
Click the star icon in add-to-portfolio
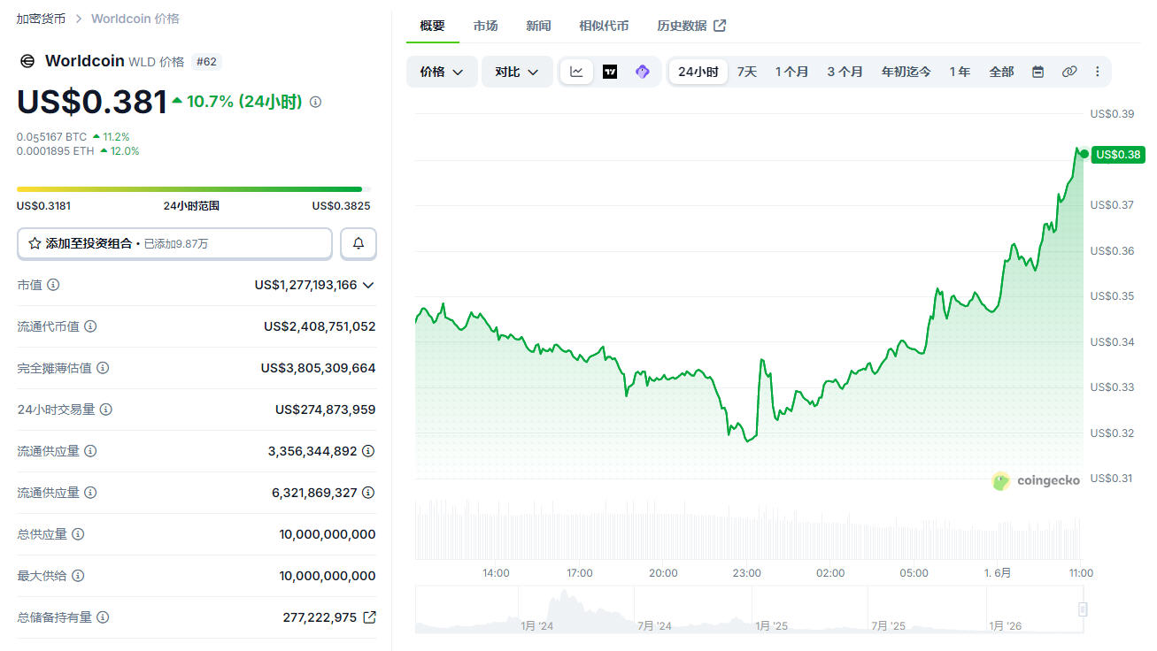click(35, 243)
